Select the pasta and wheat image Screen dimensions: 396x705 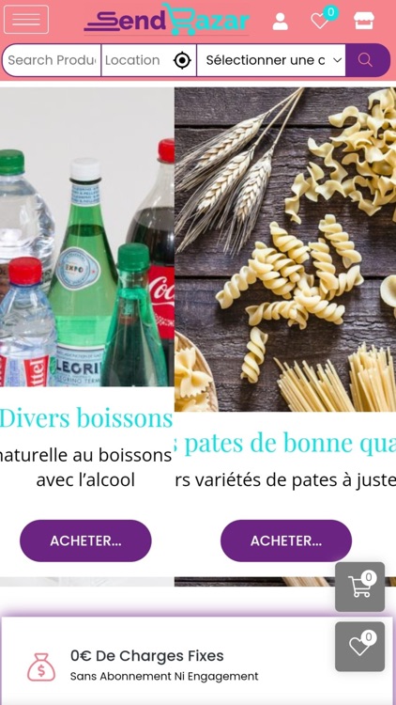[285, 249]
